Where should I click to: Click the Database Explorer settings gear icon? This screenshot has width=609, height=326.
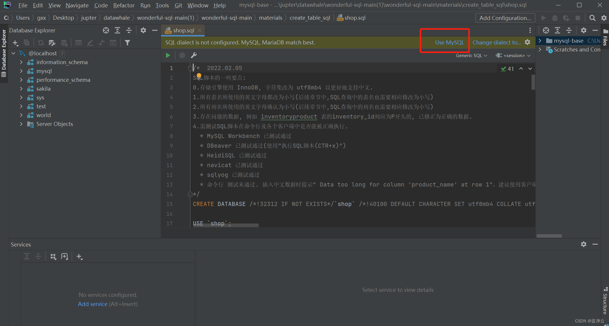coord(144,30)
